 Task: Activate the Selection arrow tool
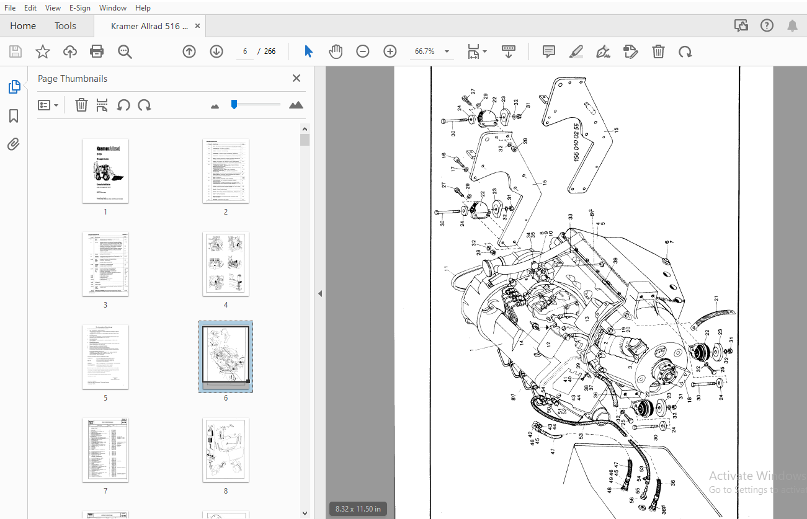pos(308,51)
